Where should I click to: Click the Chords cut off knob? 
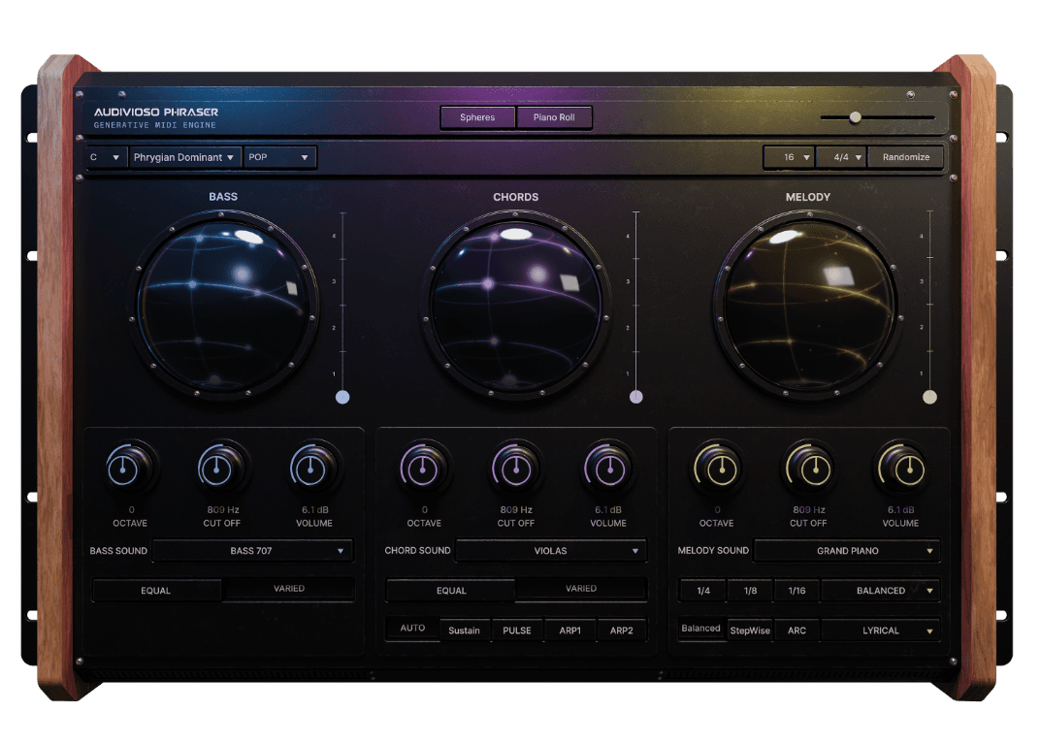click(x=514, y=469)
